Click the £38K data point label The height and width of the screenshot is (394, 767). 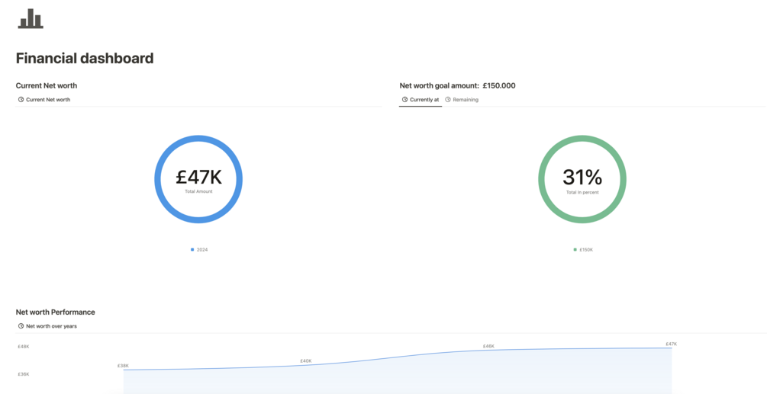[x=123, y=366]
